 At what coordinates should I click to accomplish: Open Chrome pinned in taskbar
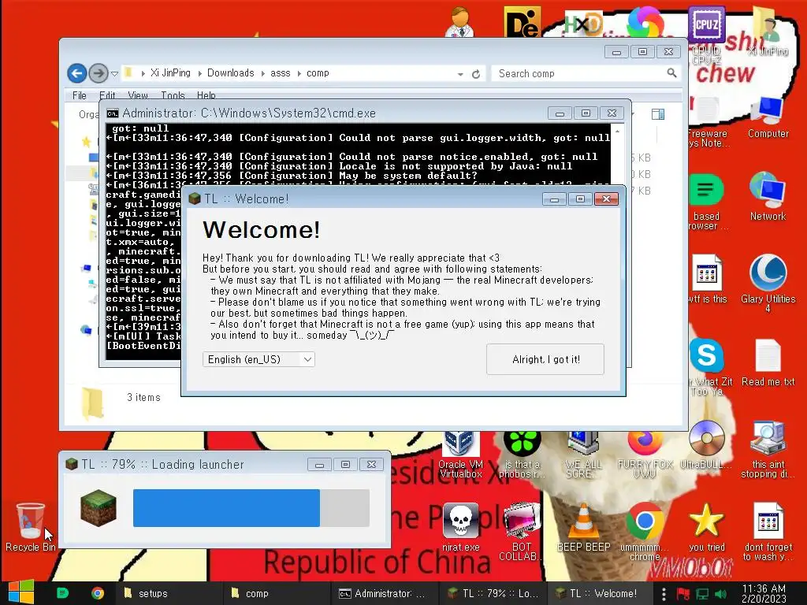(x=97, y=593)
